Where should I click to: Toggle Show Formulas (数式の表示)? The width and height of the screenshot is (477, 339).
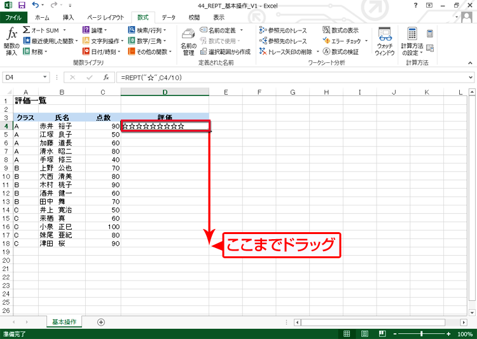(x=341, y=30)
